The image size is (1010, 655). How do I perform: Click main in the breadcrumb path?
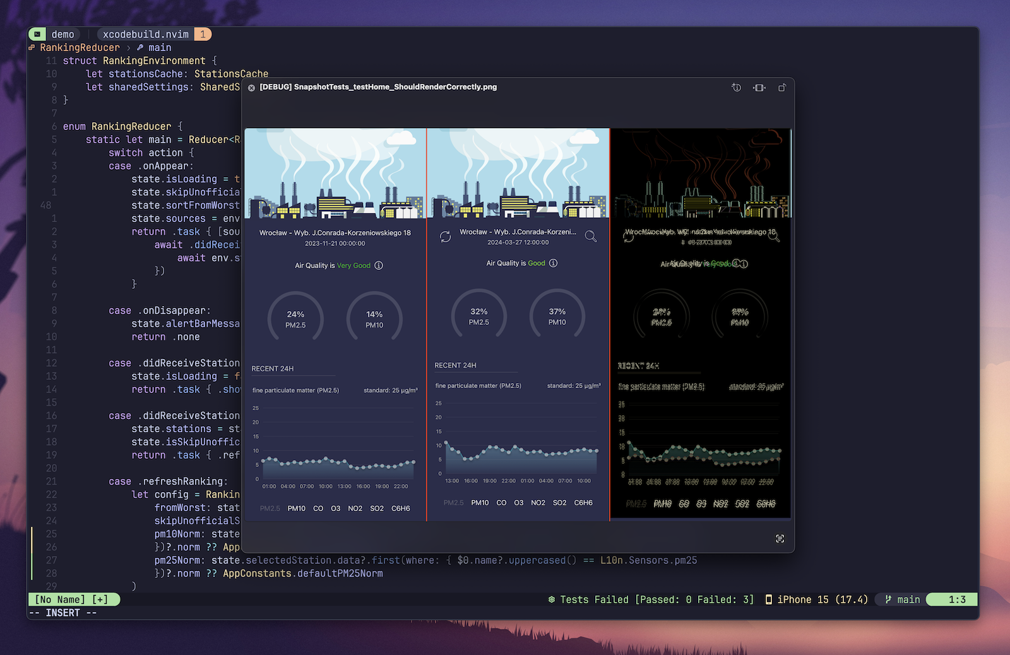point(160,47)
